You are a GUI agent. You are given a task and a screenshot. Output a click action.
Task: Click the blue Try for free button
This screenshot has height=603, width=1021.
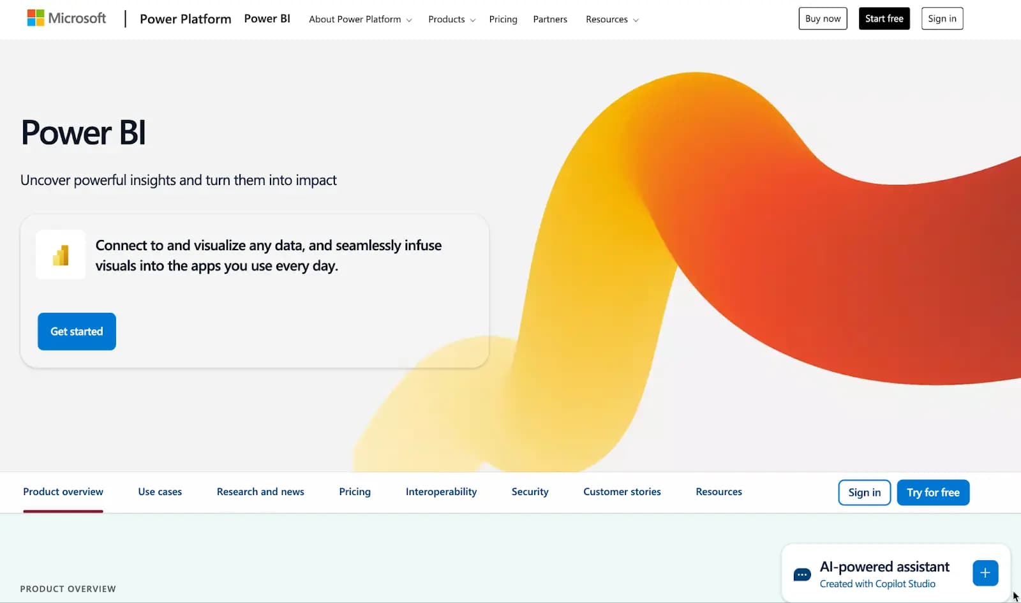(x=933, y=493)
